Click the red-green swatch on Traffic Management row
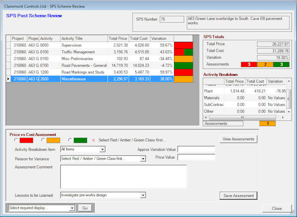 click(183, 52)
